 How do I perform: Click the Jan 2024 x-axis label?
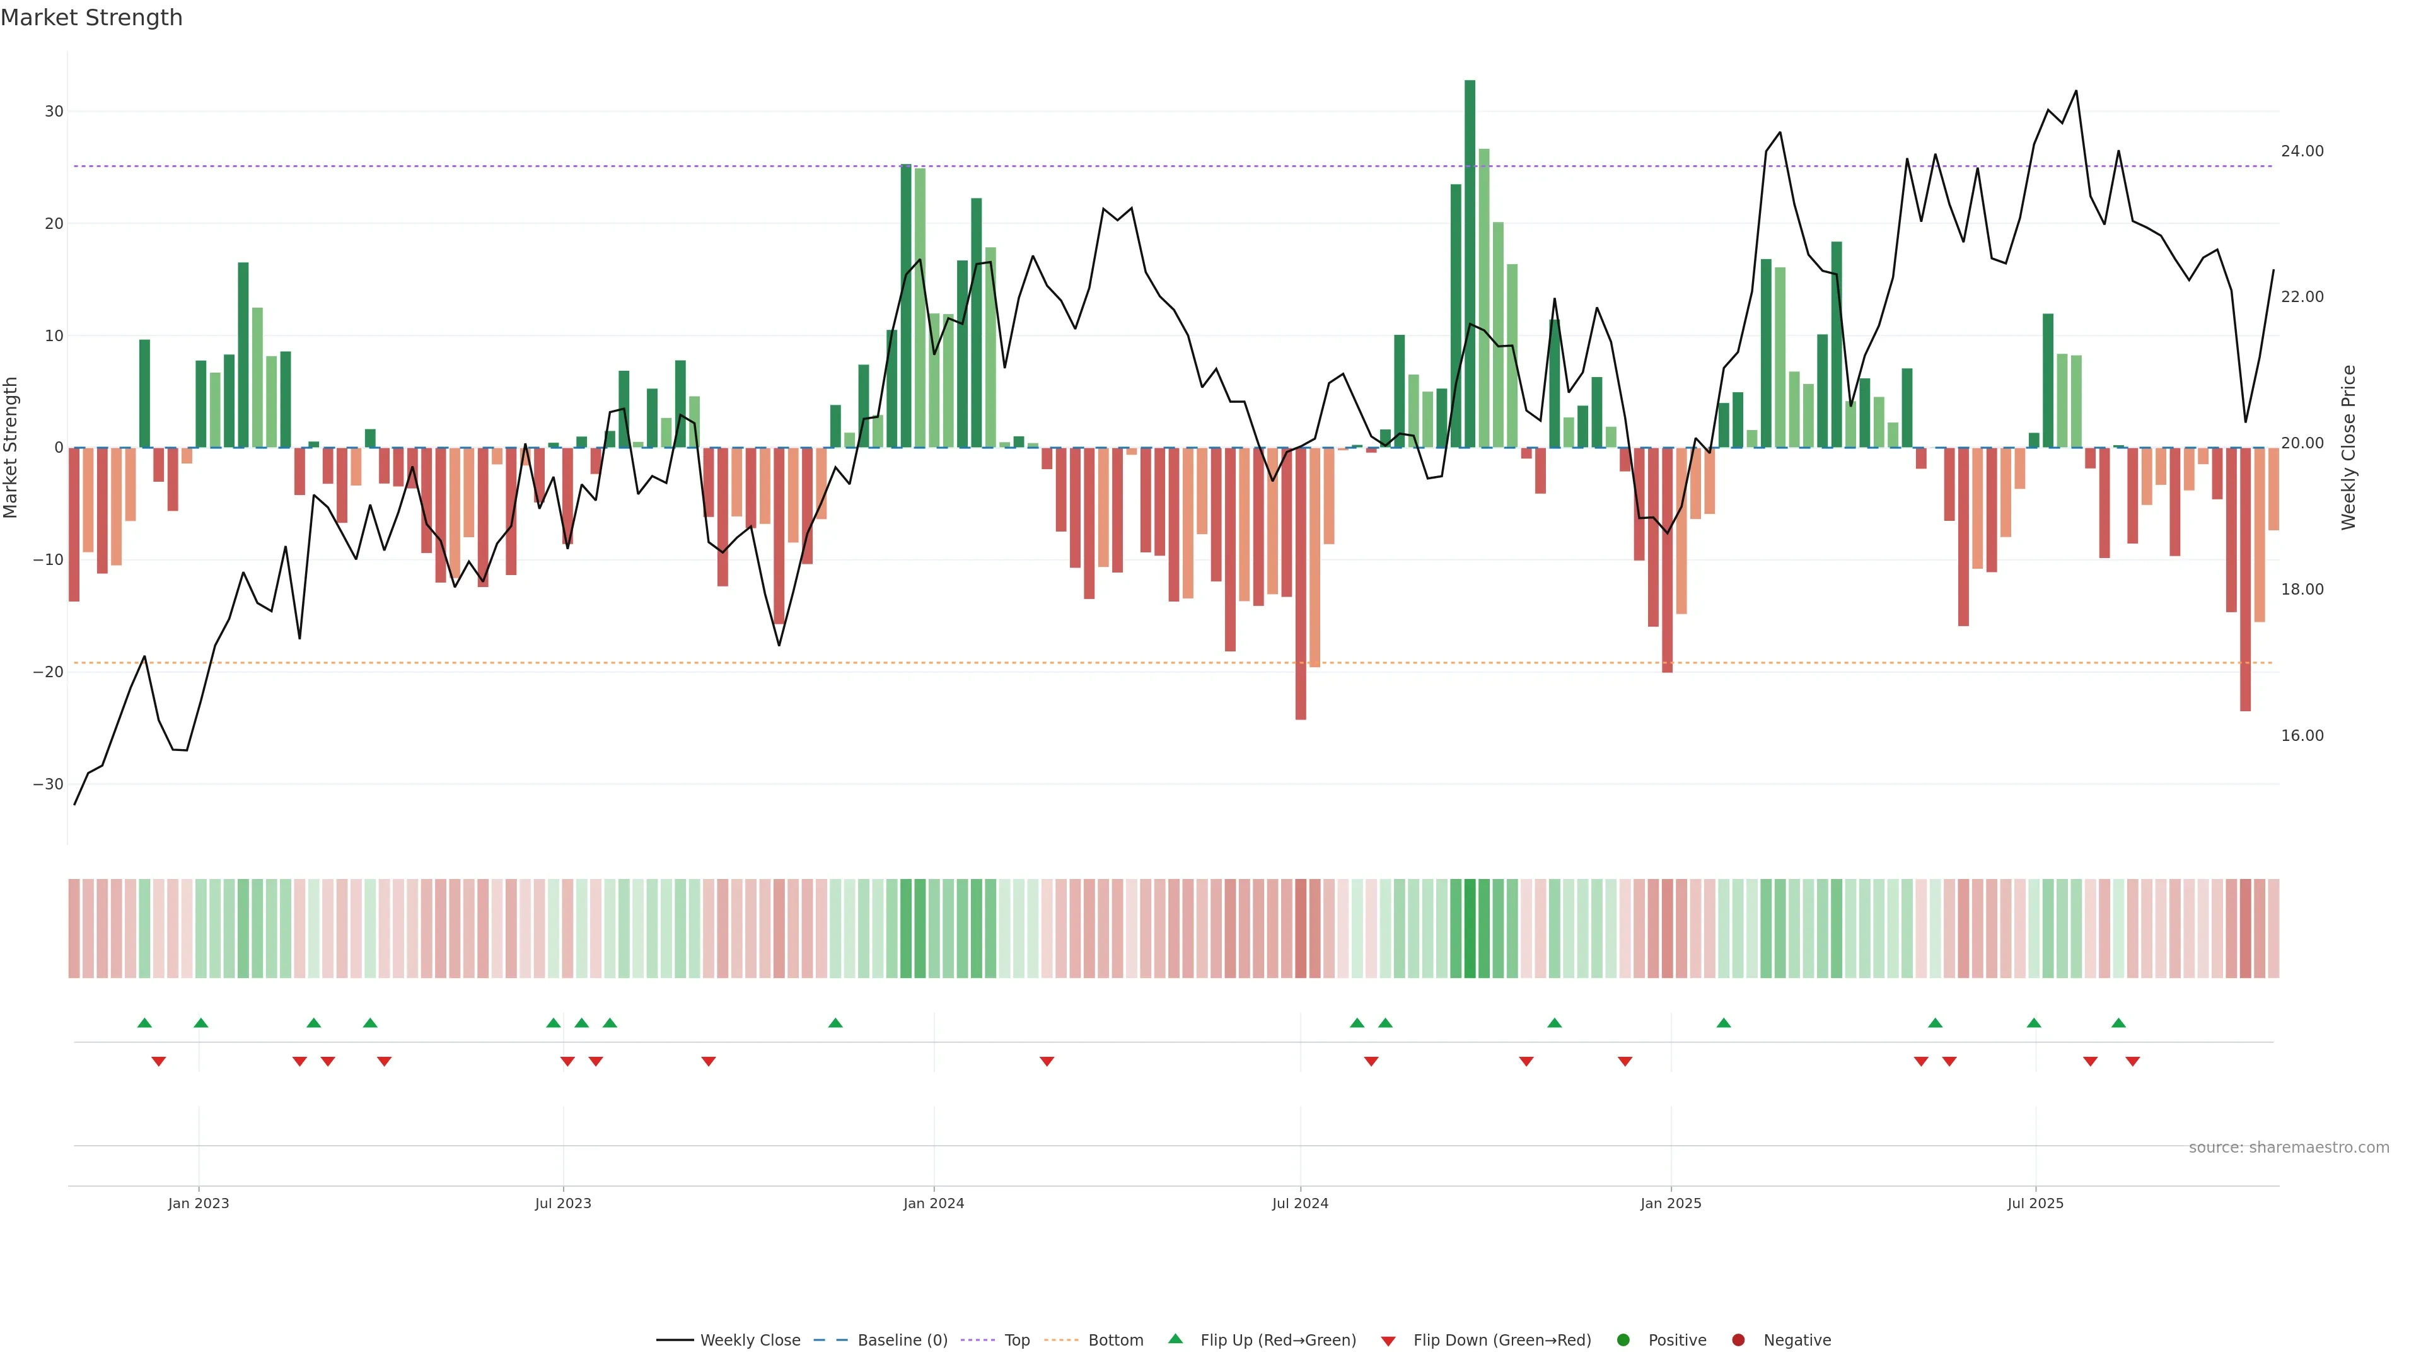coord(933,1203)
